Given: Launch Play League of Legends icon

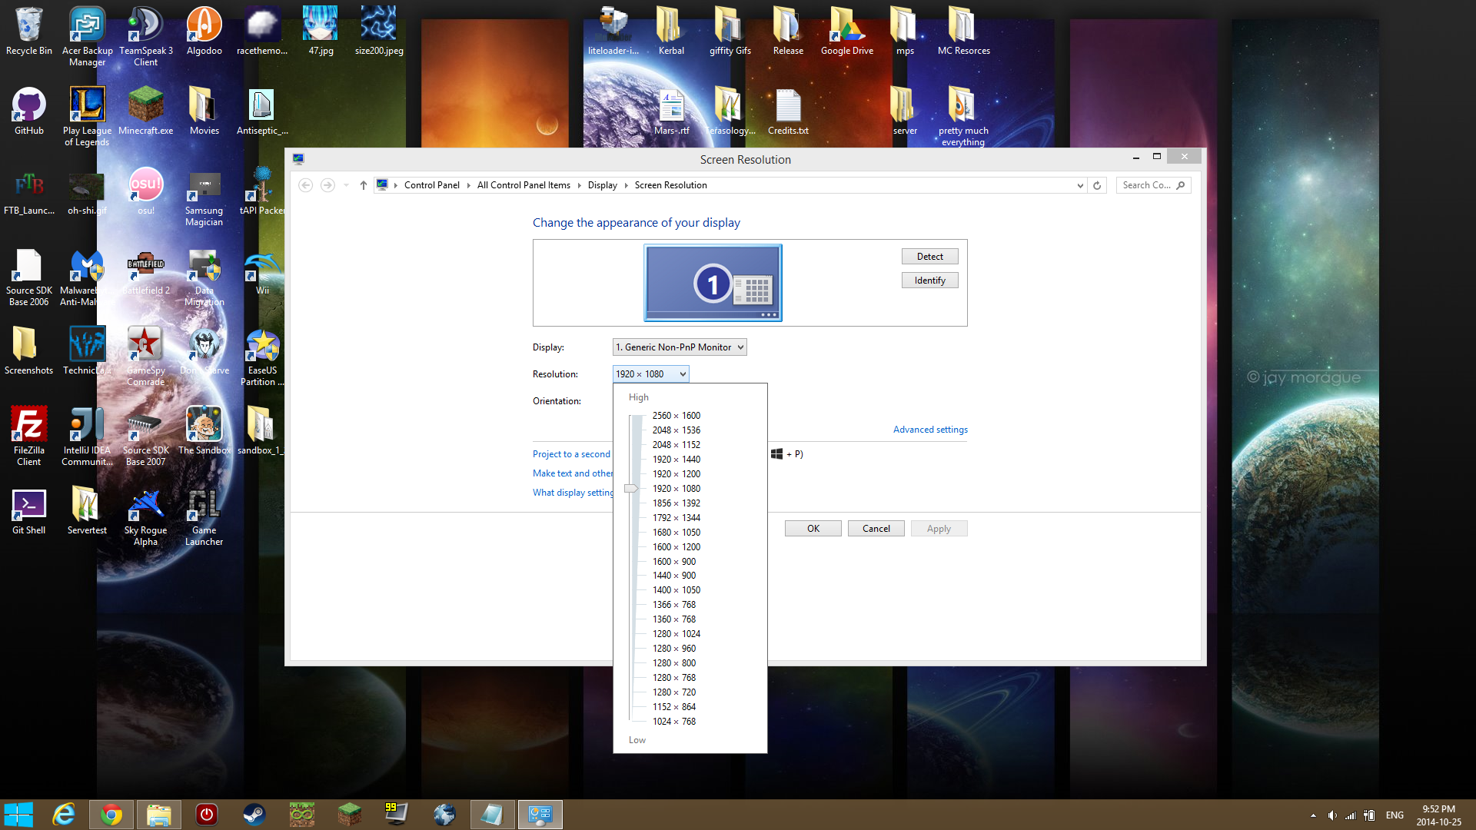Looking at the screenshot, I should tap(87, 116).
